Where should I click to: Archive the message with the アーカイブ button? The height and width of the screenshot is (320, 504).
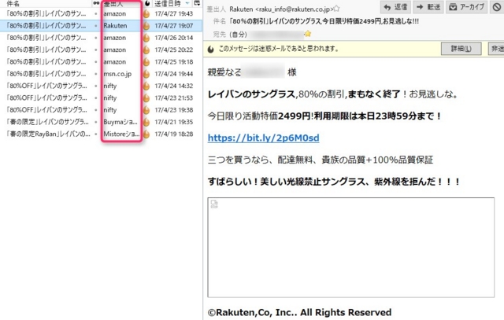coord(467,7)
